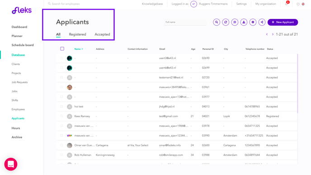The image size is (311, 175).
Task: Open Dashboard in the sidebar
Action: [x=19, y=27]
